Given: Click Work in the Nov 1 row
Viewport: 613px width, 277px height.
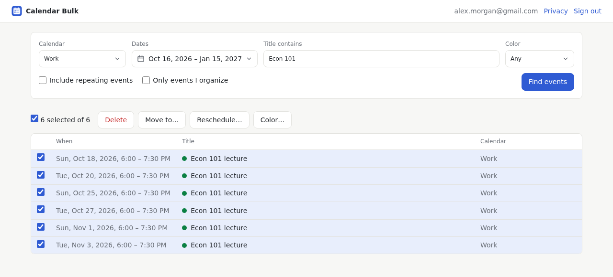Looking at the screenshot, I should (x=489, y=228).
